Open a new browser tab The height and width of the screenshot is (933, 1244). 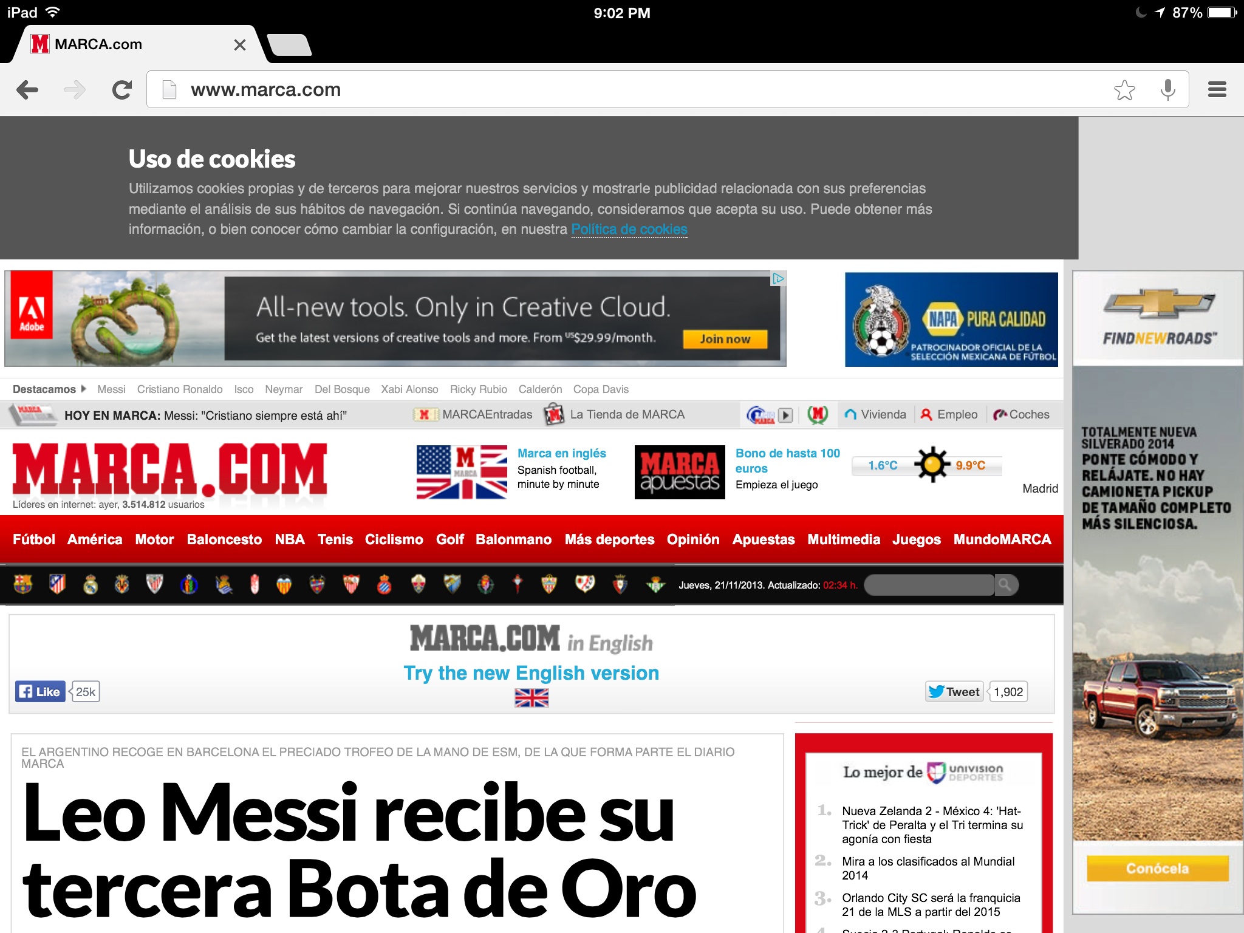pos(290,45)
